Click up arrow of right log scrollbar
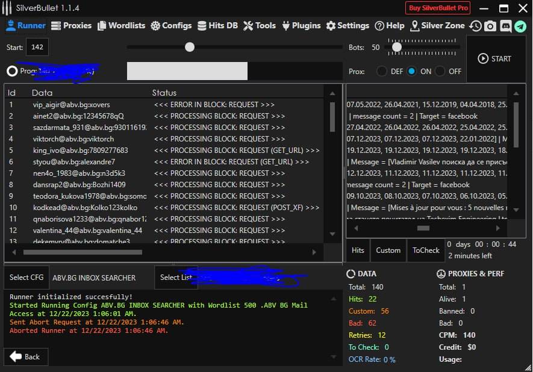The height and width of the screenshot is (372, 533). (x=516, y=93)
